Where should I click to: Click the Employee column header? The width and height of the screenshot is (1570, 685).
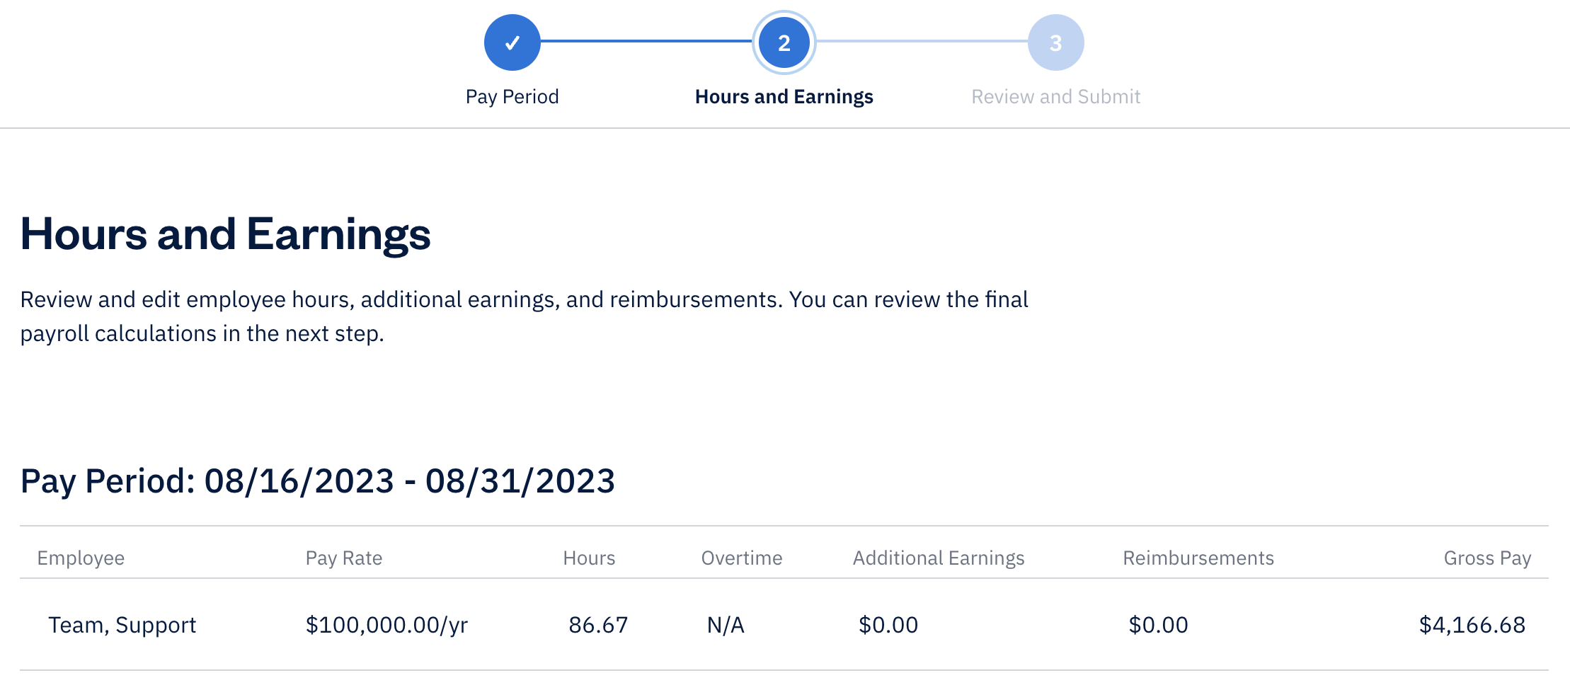coord(81,558)
